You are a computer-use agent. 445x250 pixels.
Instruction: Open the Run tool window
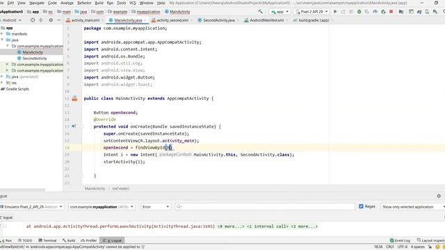click(x=6, y=240)
